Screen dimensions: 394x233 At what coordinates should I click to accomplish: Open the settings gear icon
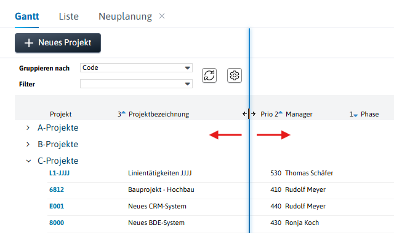point(235,75)
